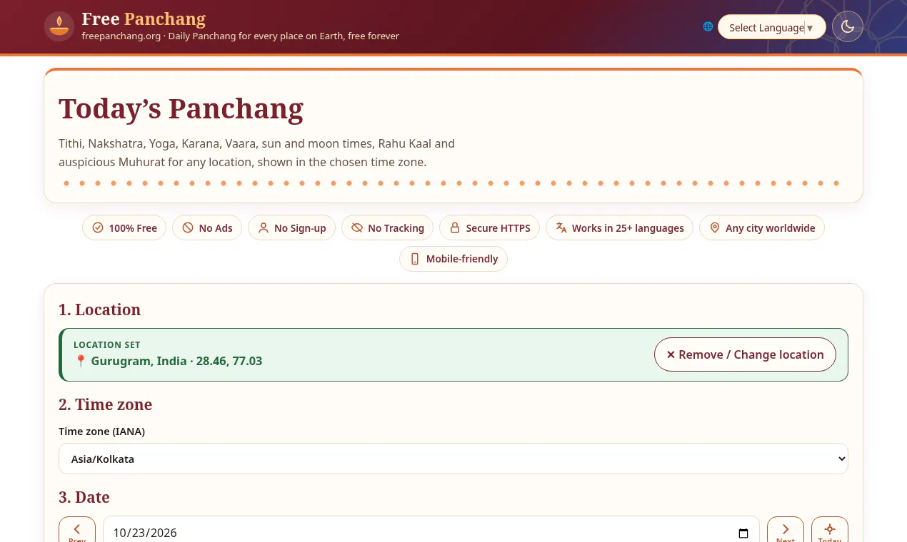Click the 100% Free badge checkmark icon
This screenshot has width=907, height=542.
coord(98,228)
